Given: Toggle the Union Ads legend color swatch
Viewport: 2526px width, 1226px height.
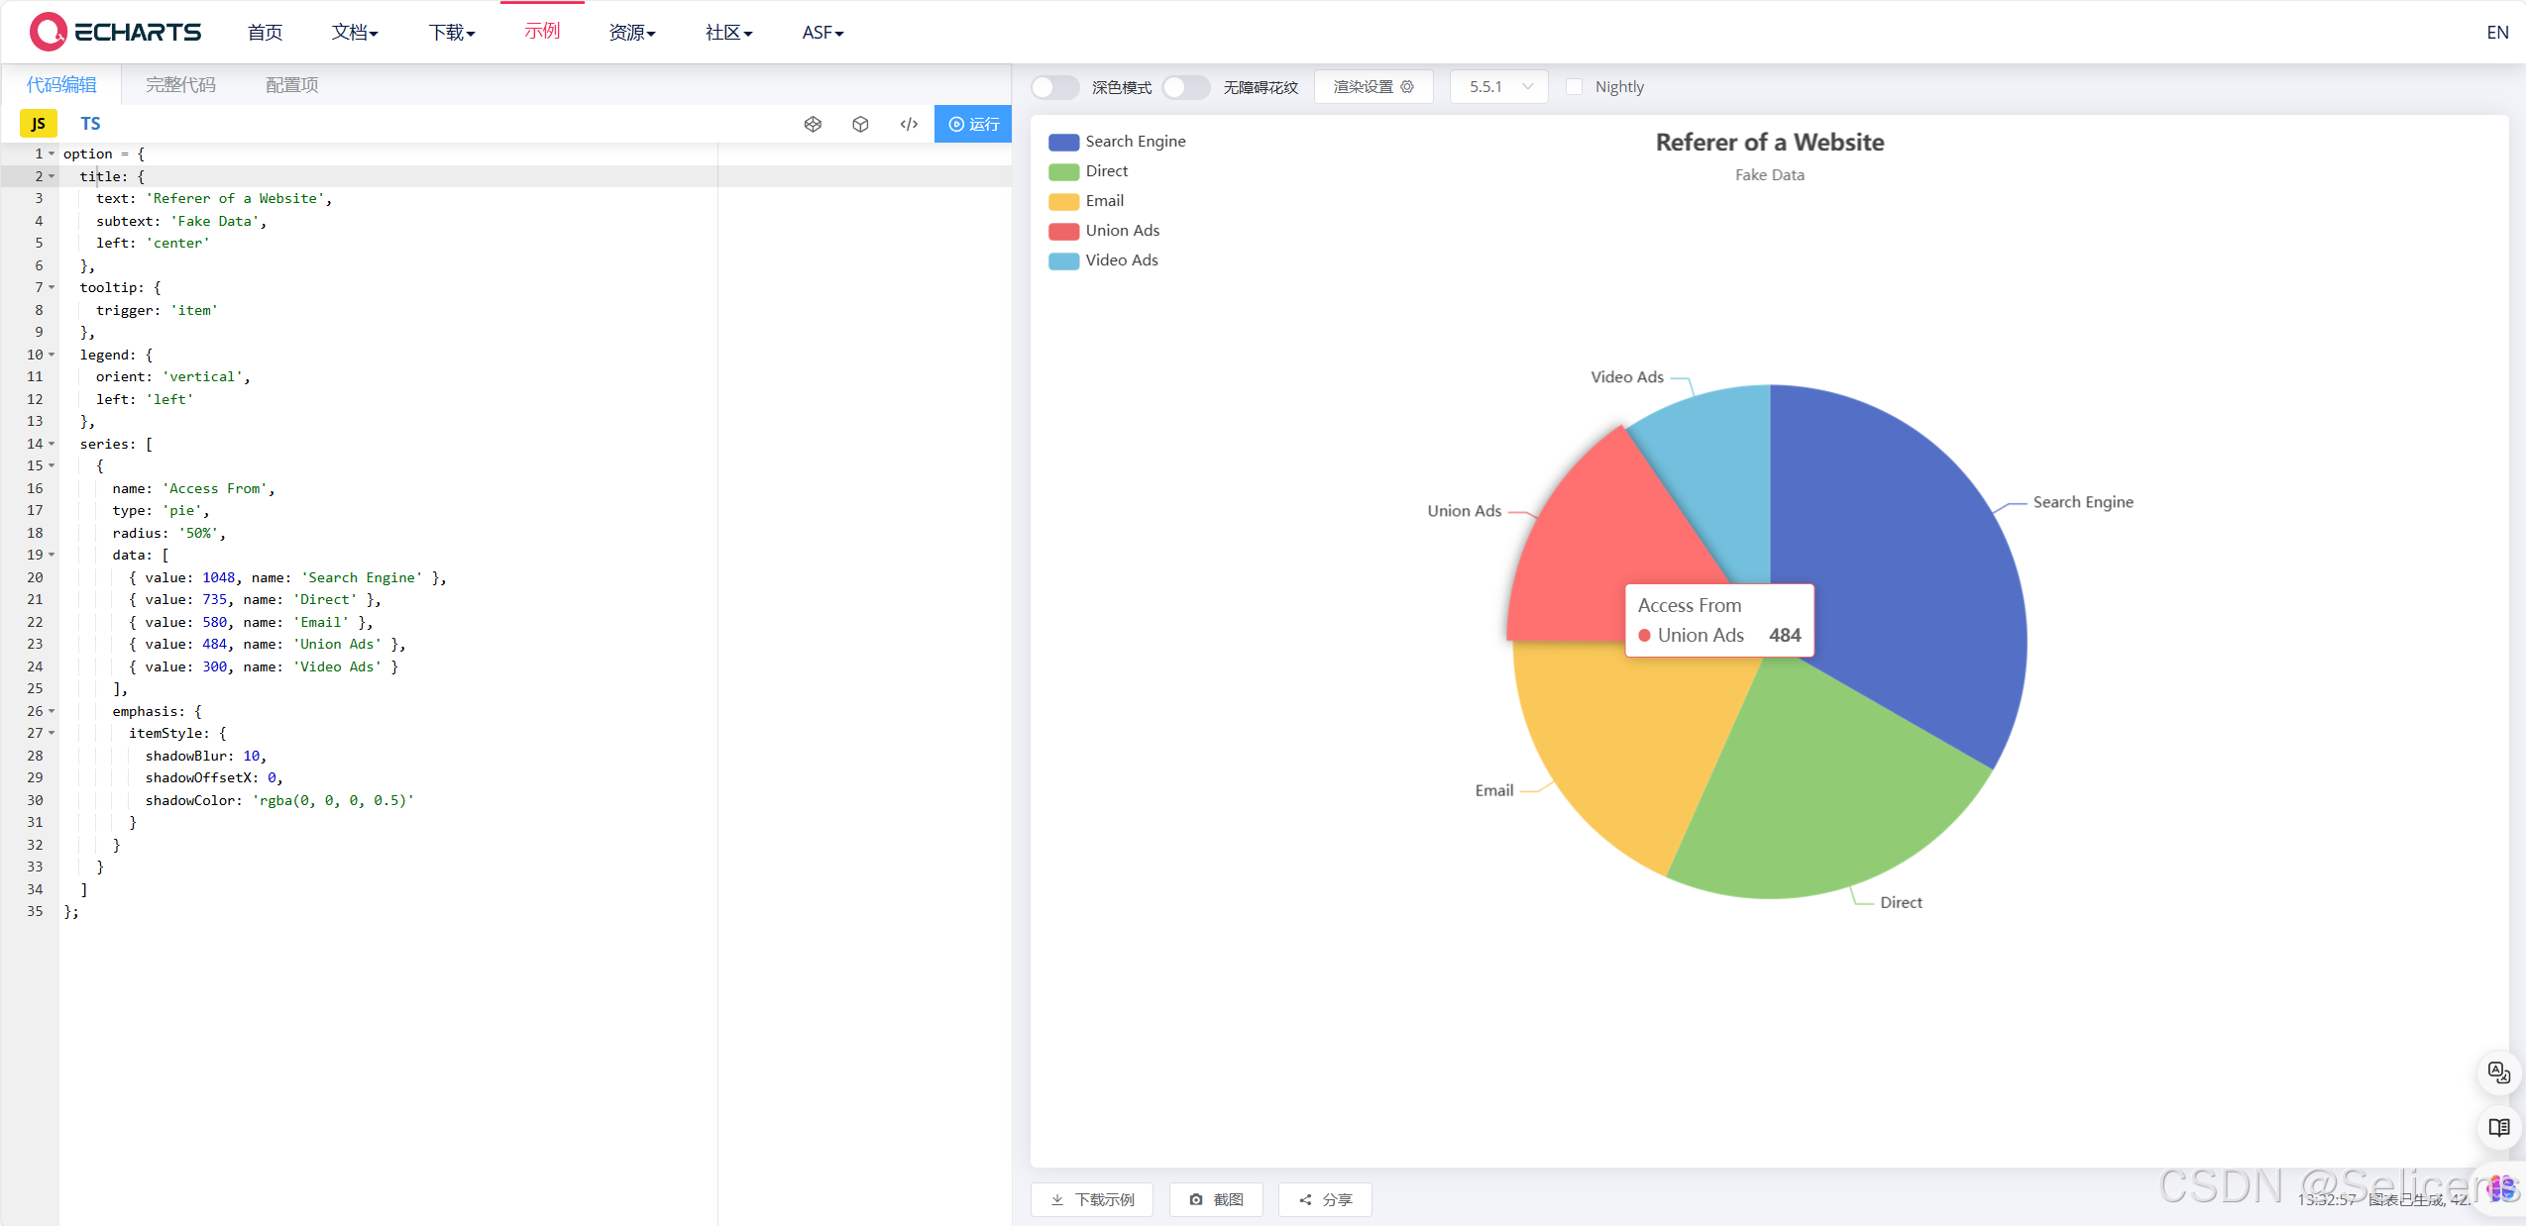Looking at the screenshot, I should point(1061,231).
